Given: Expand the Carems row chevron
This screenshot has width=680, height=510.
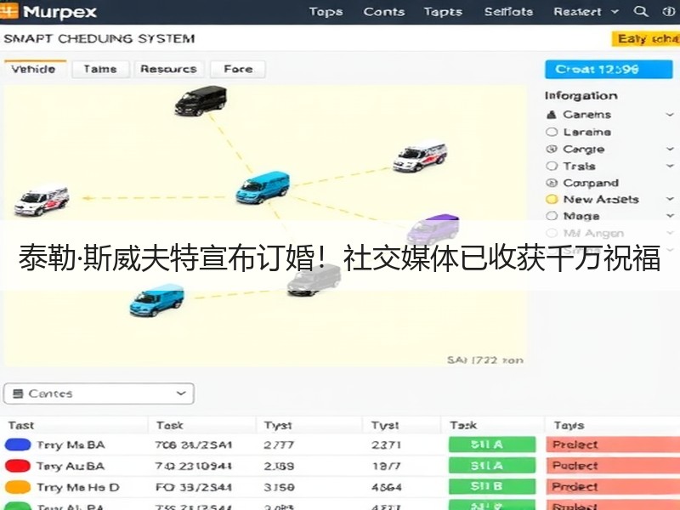Looking at the screenshot, I should point(670,115).
